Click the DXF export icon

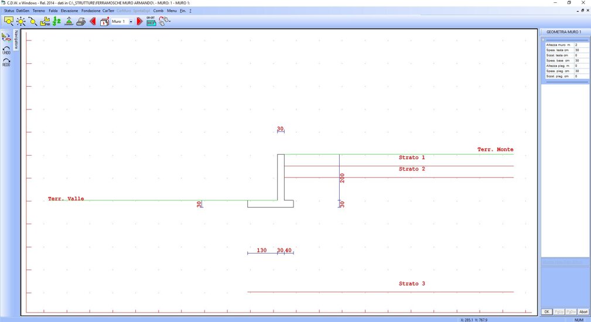(x=151, y=21)
